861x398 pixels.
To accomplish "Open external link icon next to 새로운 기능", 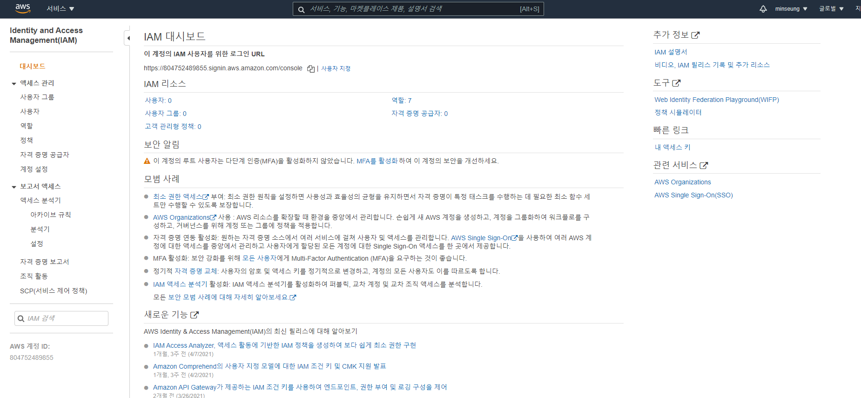I will (x=195, y=315).
